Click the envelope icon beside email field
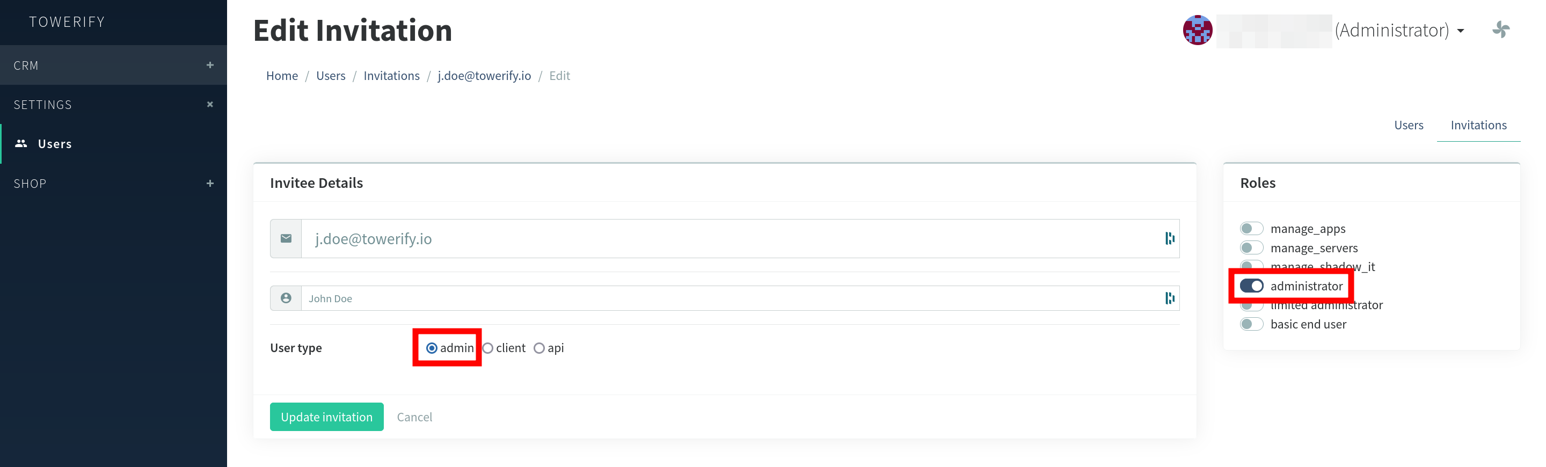Screen dimensions: 1546x467 click(286, 239)
